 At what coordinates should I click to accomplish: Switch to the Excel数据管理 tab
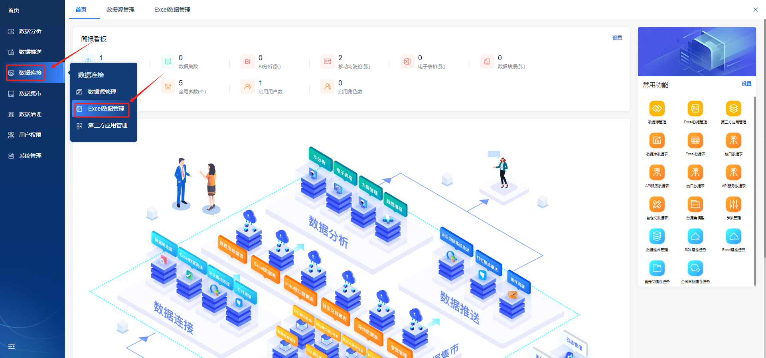172,10
